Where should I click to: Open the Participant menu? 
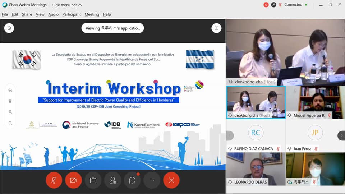point(72,14)
